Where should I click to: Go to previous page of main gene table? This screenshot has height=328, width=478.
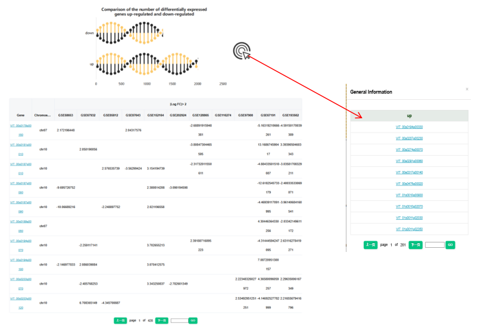pos(120,320)
